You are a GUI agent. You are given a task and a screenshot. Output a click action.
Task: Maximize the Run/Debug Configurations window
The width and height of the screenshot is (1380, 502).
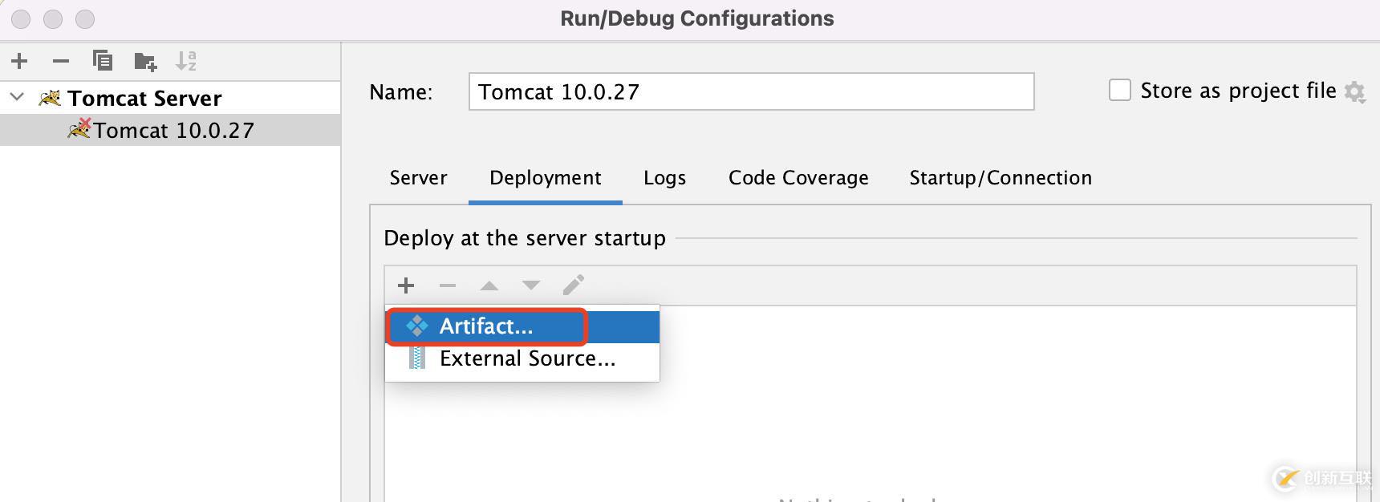[x=85, y=18]
